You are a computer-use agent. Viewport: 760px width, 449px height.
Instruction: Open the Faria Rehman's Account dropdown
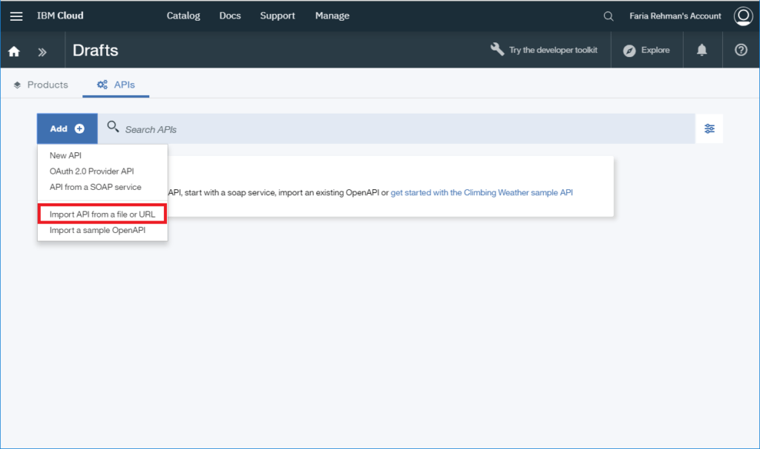pyautogui.click(x=675, y=16)
